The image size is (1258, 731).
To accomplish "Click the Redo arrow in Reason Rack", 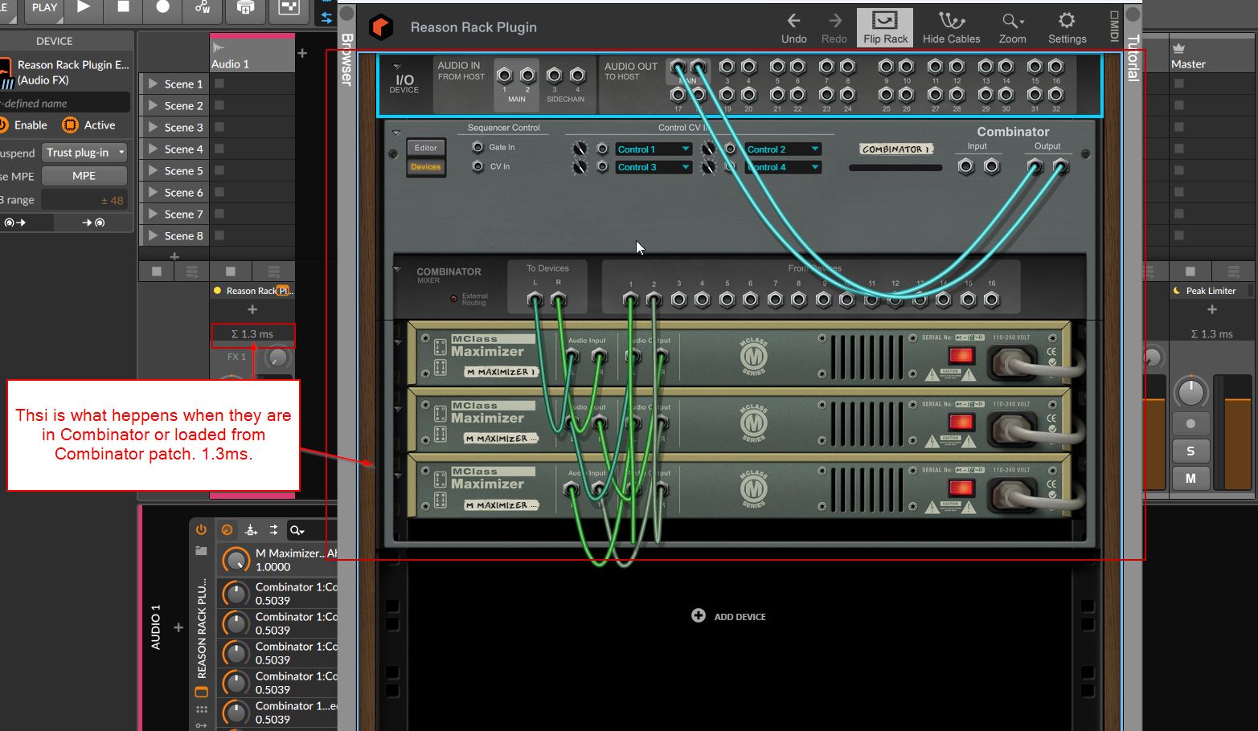I will tap(834, 27).
